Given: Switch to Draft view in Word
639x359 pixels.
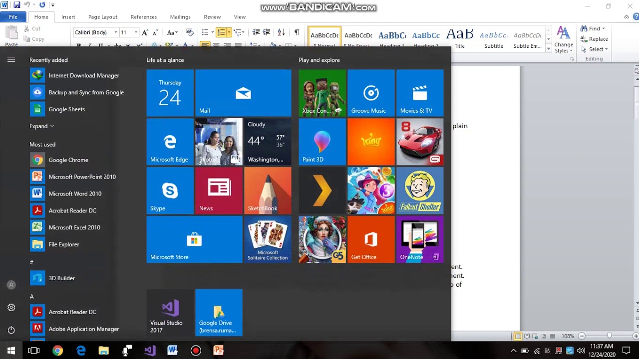Looking at the screenshot, I should click(x=552, y=336).
